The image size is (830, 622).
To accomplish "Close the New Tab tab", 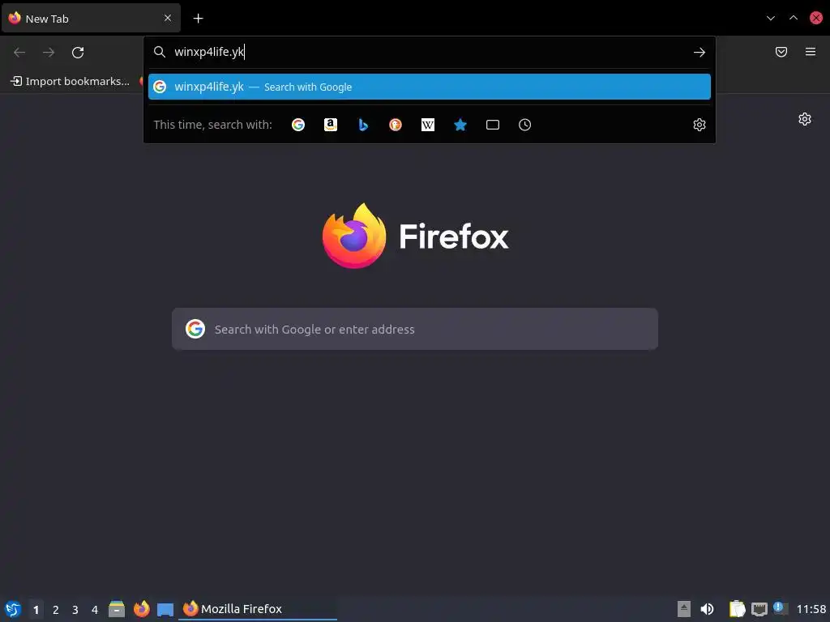I will (168, 18).
